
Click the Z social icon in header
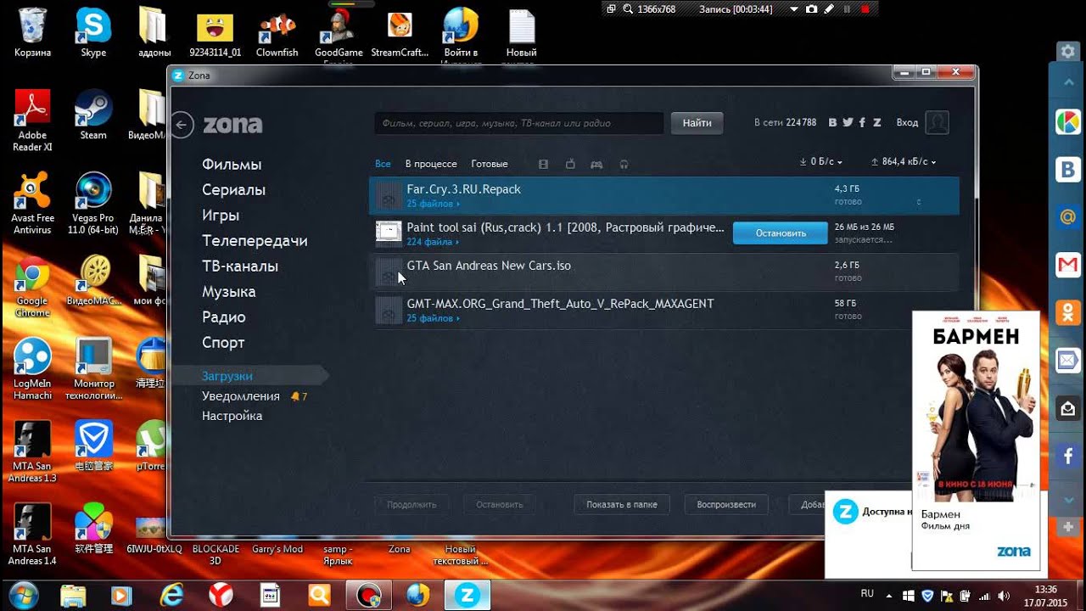click(x=876, y=122)
